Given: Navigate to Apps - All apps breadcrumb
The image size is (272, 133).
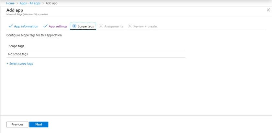Looking at the screenshot, I should pyautogui.click(x=30, y=3).
